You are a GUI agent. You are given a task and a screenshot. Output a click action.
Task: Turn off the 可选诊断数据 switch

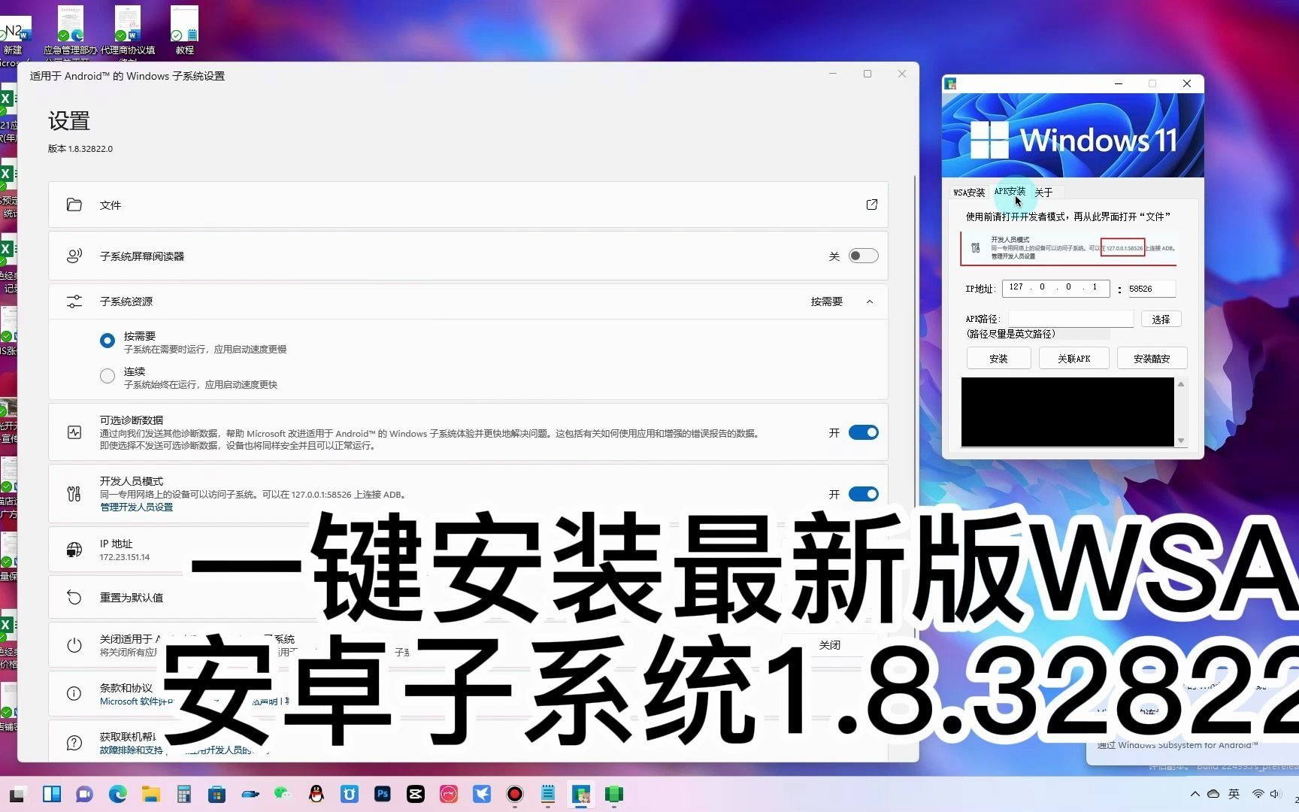point(863,432)
